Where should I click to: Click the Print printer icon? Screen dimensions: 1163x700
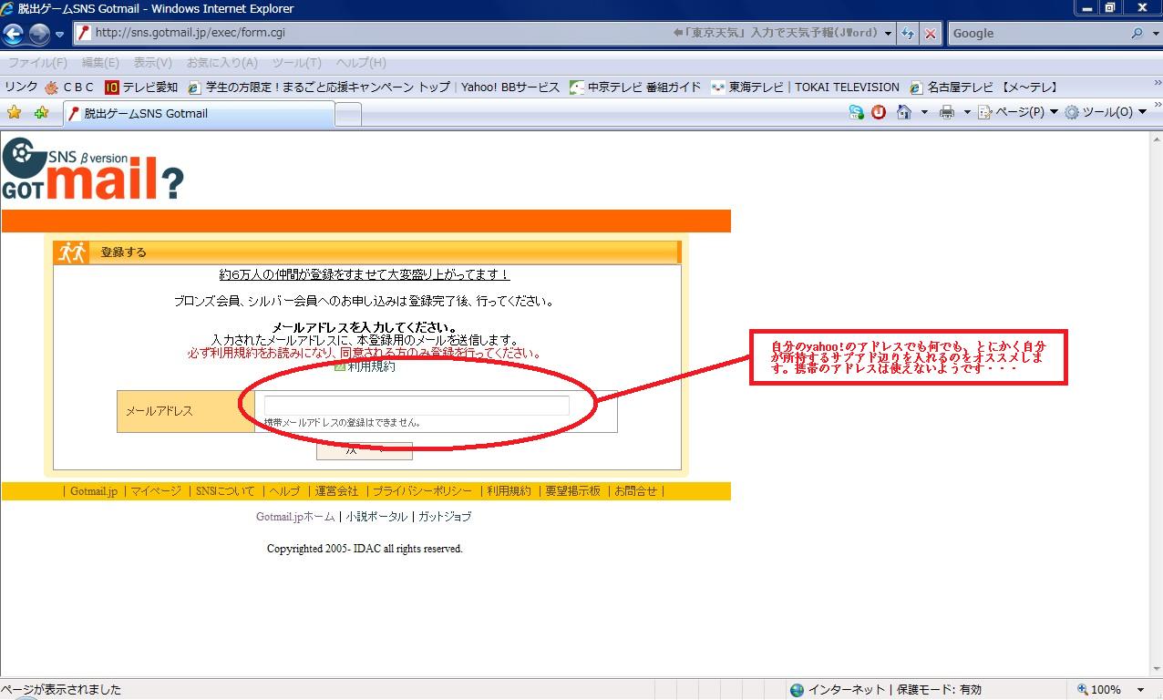(x=947, y=112)
